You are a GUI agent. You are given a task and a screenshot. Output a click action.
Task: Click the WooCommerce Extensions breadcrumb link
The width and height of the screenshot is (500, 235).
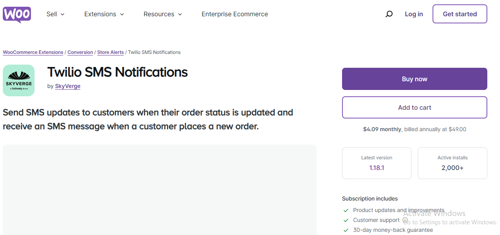[x=33, y=52]
